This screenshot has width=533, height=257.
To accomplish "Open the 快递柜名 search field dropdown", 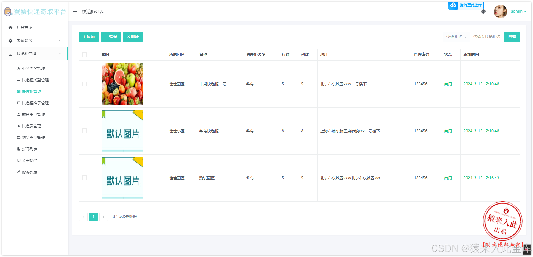I will 456,37.
